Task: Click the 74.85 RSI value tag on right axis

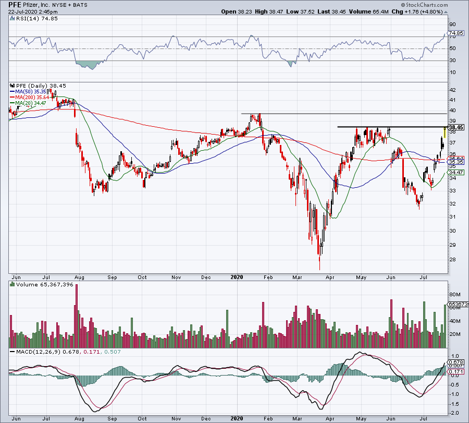Action: (456, 33)
